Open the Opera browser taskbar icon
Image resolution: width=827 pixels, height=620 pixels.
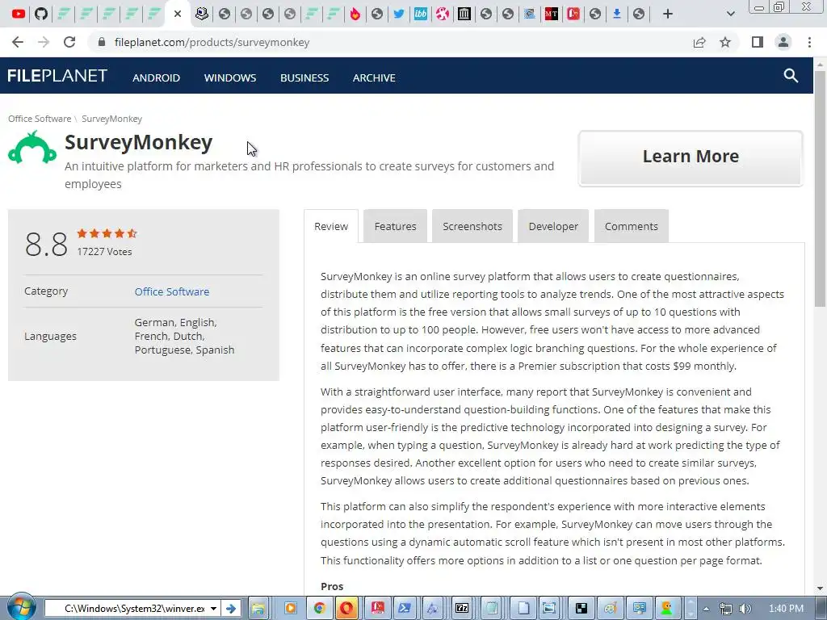347,609
